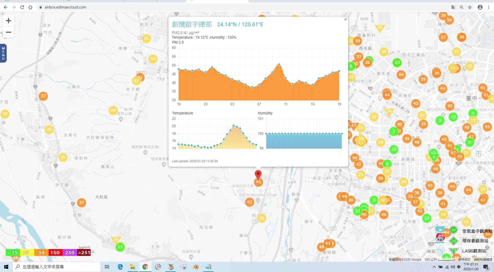Click the green <15 legend swatch
The height and width of the screenshot is (272, 494).
coord(13,253)
